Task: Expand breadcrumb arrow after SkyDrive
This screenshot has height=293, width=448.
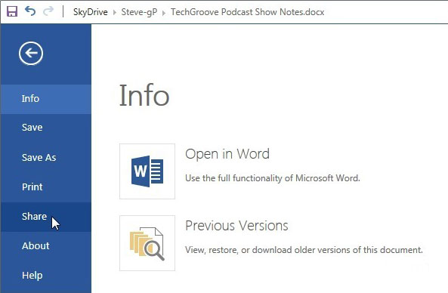Action: coord(115,13)
